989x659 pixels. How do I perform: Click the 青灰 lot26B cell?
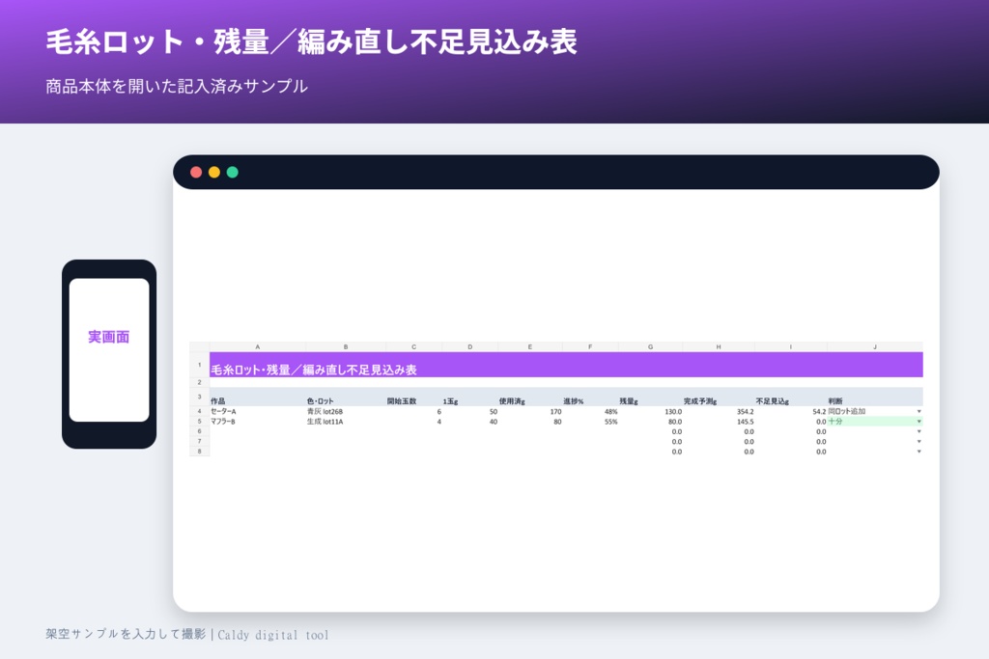tap(346, 411)
